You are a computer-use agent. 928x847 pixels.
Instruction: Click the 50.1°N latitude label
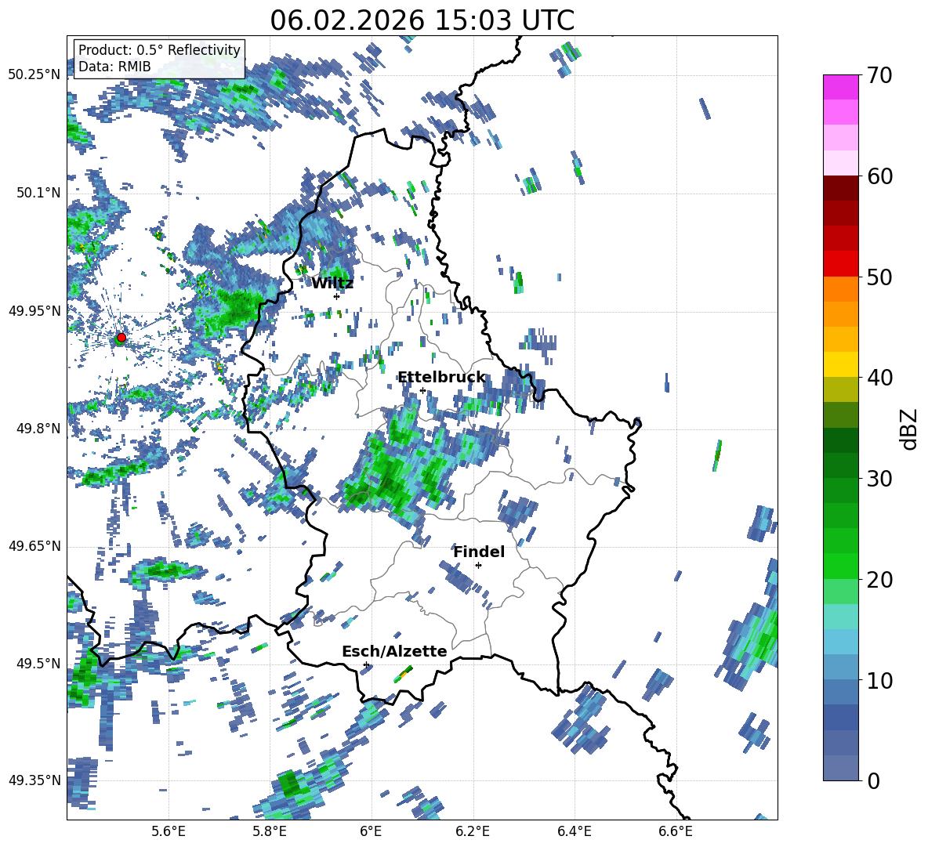coord(38,193)
